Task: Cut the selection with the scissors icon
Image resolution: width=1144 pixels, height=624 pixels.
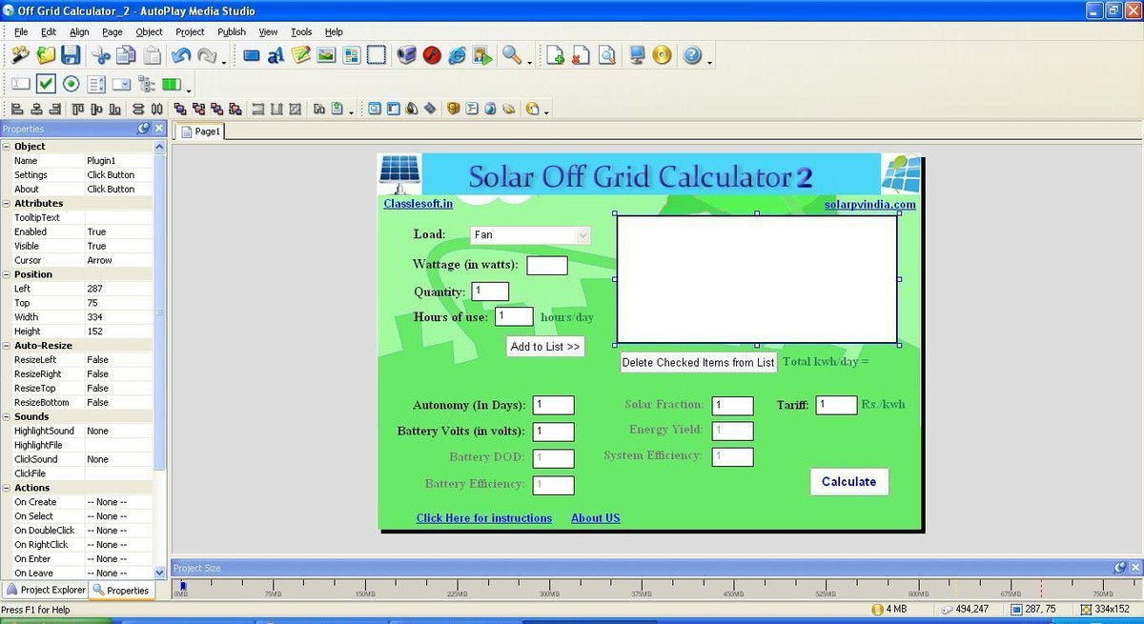Action: tap(101, 55)
